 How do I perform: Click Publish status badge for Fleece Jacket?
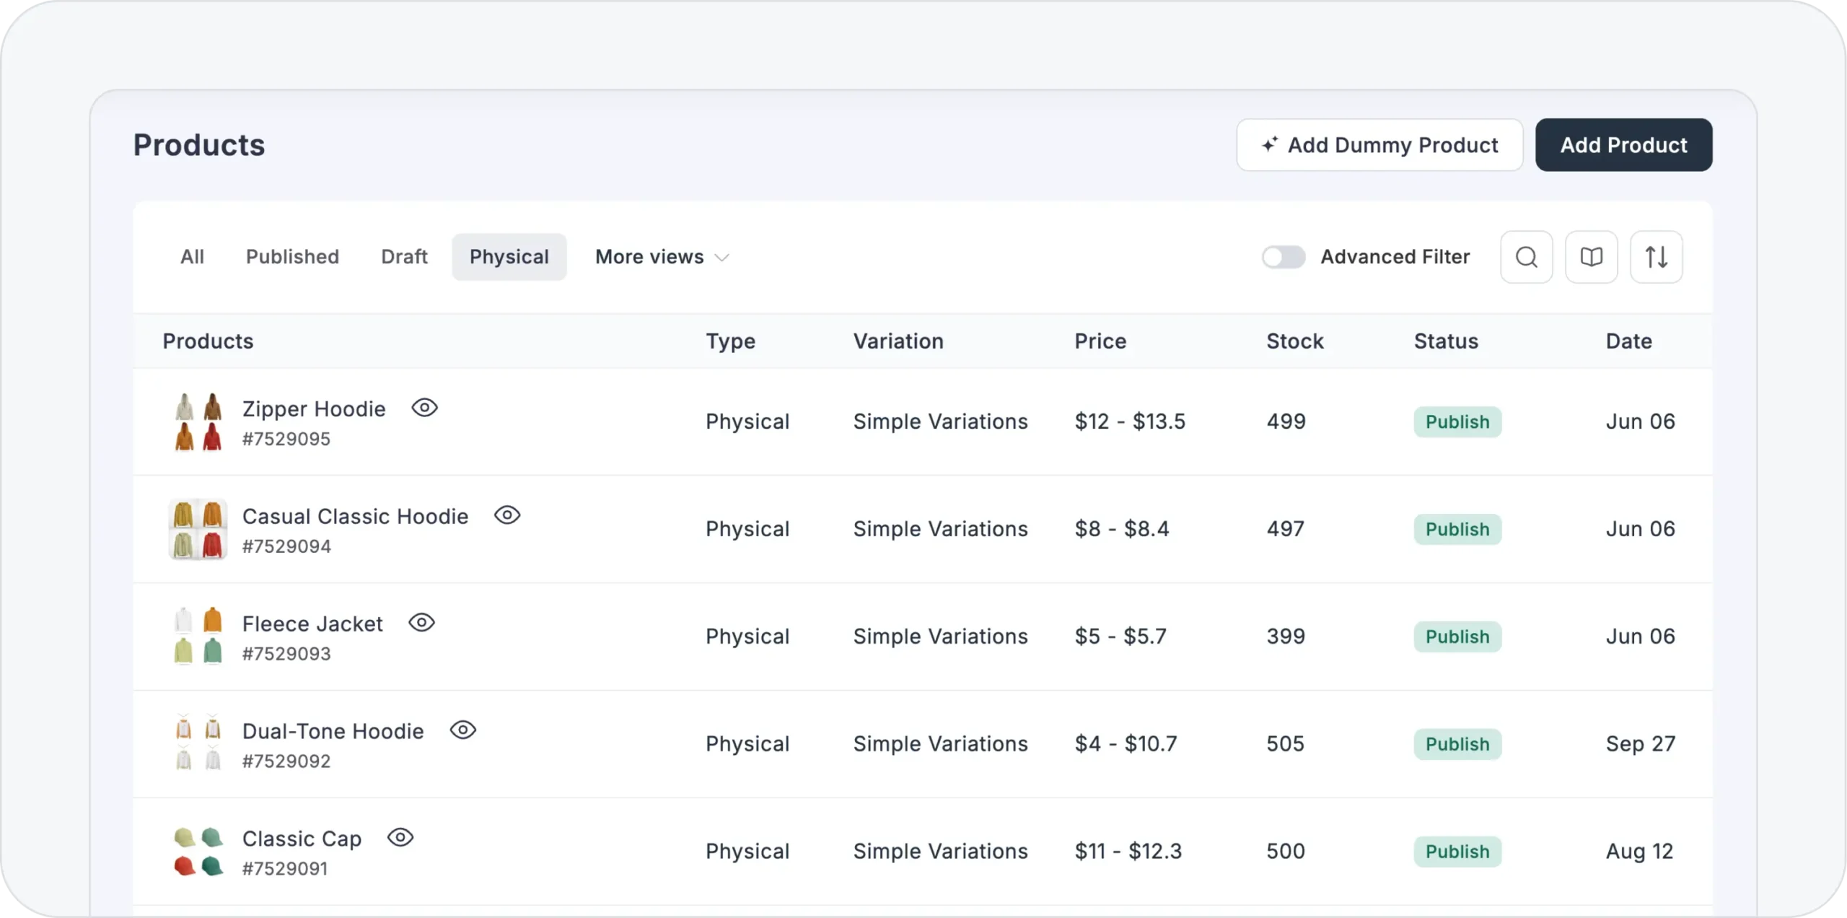tap(1457, 637)
